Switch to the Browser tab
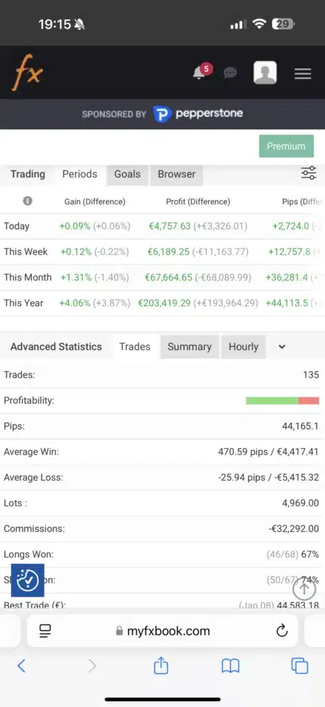This screenshot has width=325, height=707. tap(176, 174)
